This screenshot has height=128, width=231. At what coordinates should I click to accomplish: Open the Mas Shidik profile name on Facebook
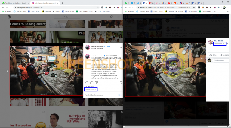pos(219,41)
